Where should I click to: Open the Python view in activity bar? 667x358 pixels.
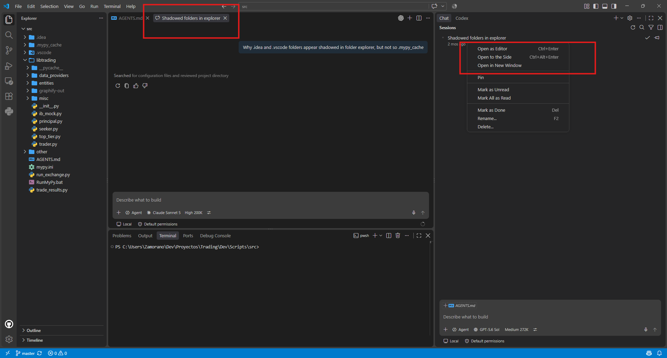pyautogui.click(x=9, y=111)
